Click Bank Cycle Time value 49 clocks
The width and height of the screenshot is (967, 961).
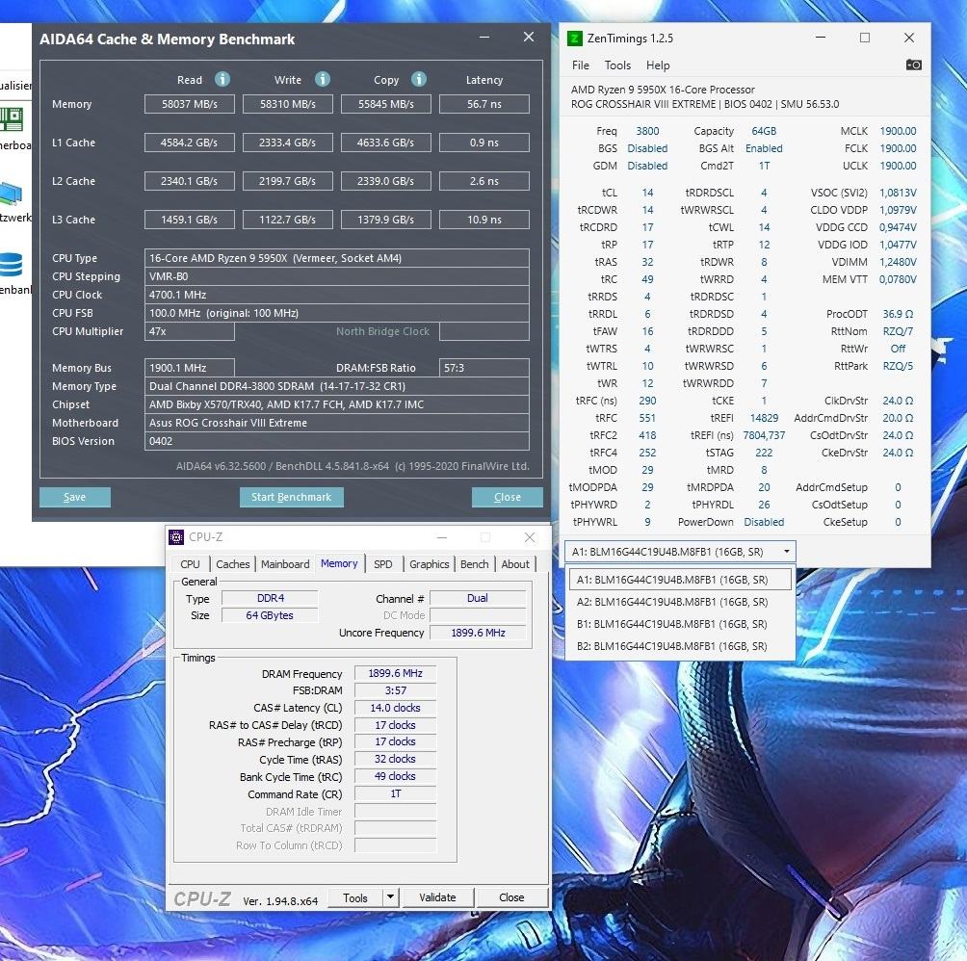click(x=395, y=776)
